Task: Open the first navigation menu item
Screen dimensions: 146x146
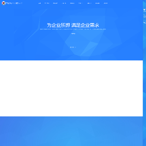Action: [39, 3]
